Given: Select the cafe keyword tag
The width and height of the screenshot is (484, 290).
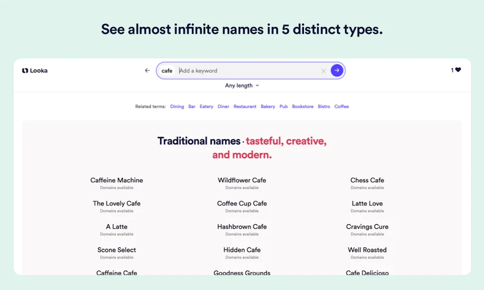Looking at the screenshot, I should (x=167, y=71).
